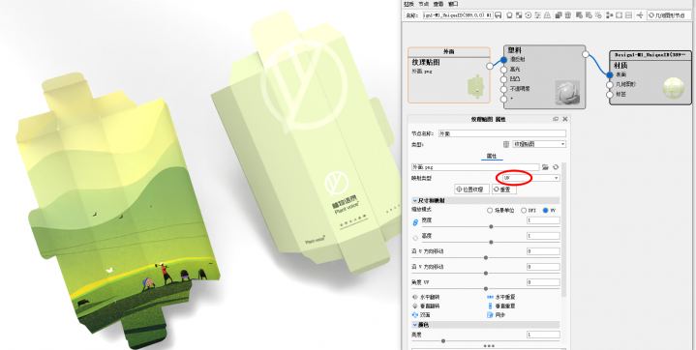Toggle 垂直重复 vertical repeat
This screenshot has height=350, width=696.
click(x=501, y=306)
